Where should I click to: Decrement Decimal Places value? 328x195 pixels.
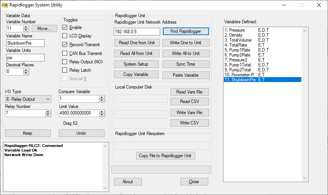(26, 73)
